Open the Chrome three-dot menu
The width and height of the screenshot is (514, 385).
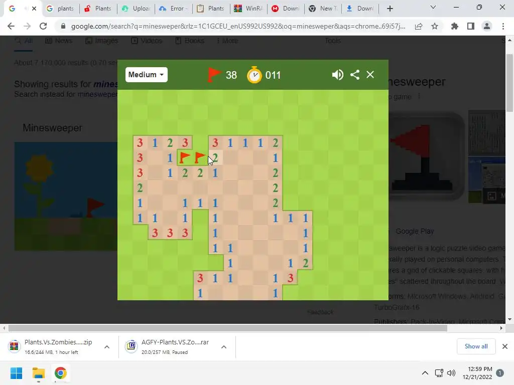coord(503,26)
